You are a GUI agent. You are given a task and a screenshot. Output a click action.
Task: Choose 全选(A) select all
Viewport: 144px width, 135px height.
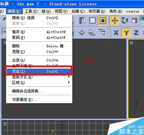click(x=39, y=60)
